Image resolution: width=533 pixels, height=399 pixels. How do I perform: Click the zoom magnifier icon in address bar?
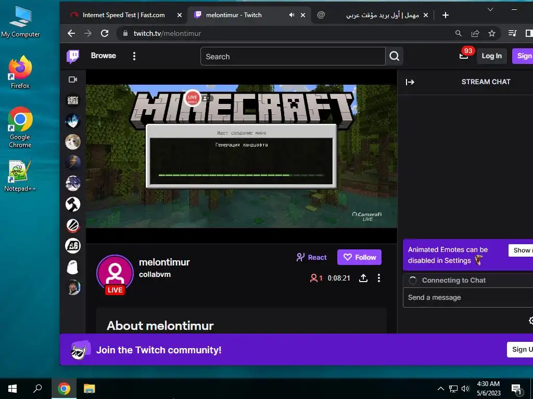point(459,33)
